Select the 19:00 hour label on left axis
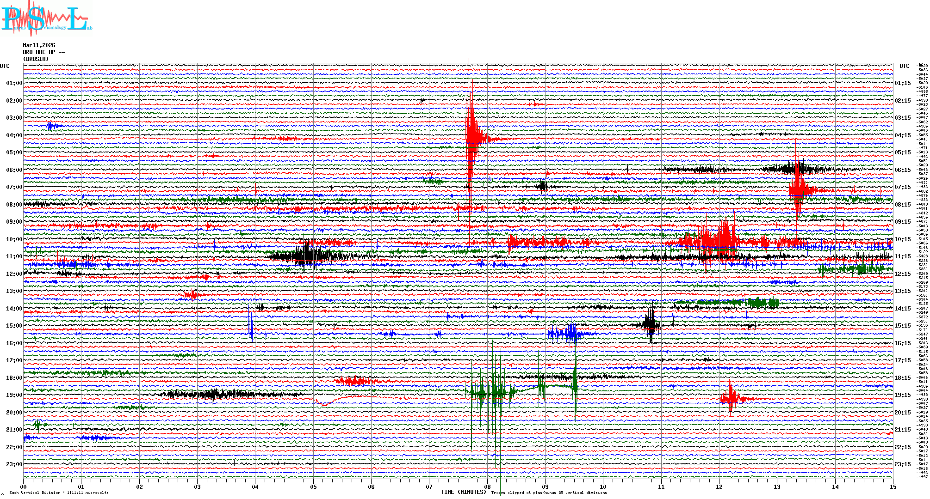 [14, 395]
